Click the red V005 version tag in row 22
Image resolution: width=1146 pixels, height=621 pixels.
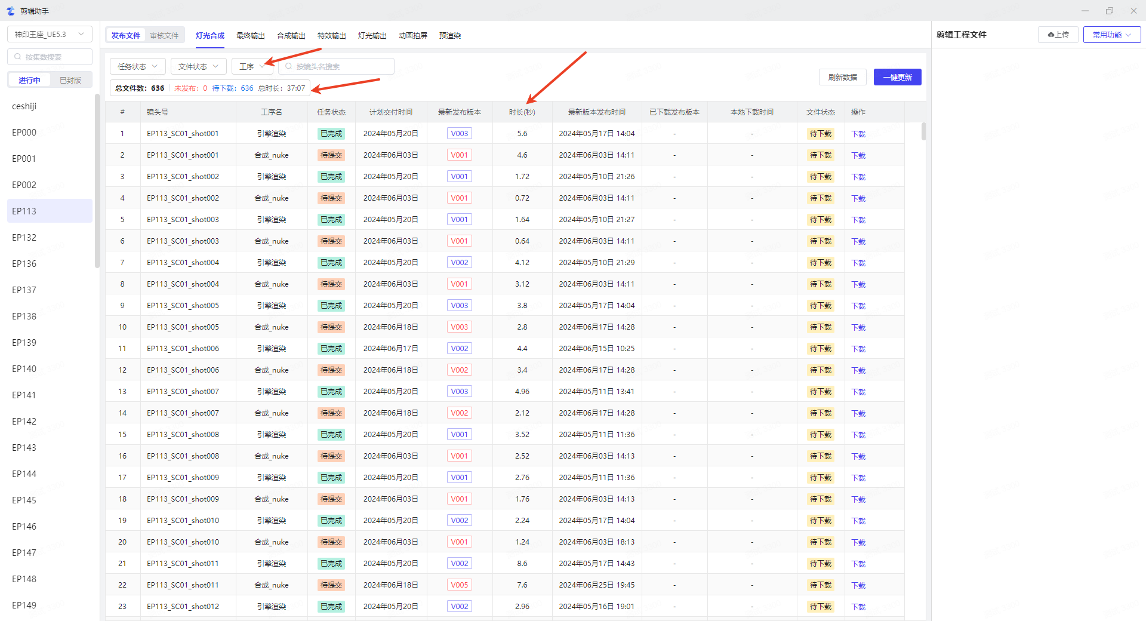point(459,585)
